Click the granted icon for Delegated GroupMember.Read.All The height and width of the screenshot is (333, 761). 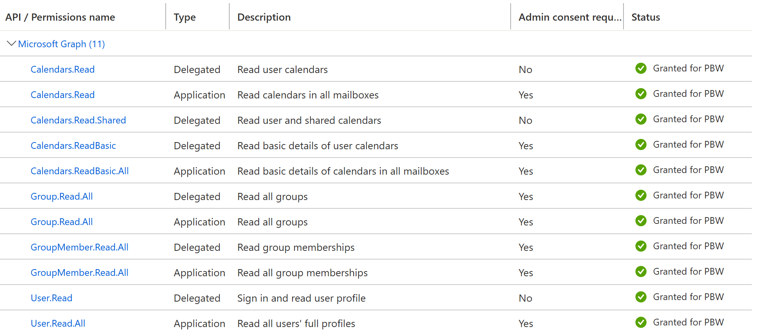[641, 246]
